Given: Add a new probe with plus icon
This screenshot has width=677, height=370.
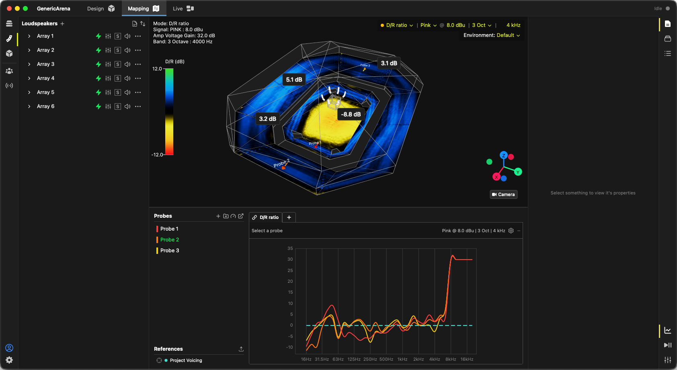Looking at the screenshot, I should click(218, 216).
